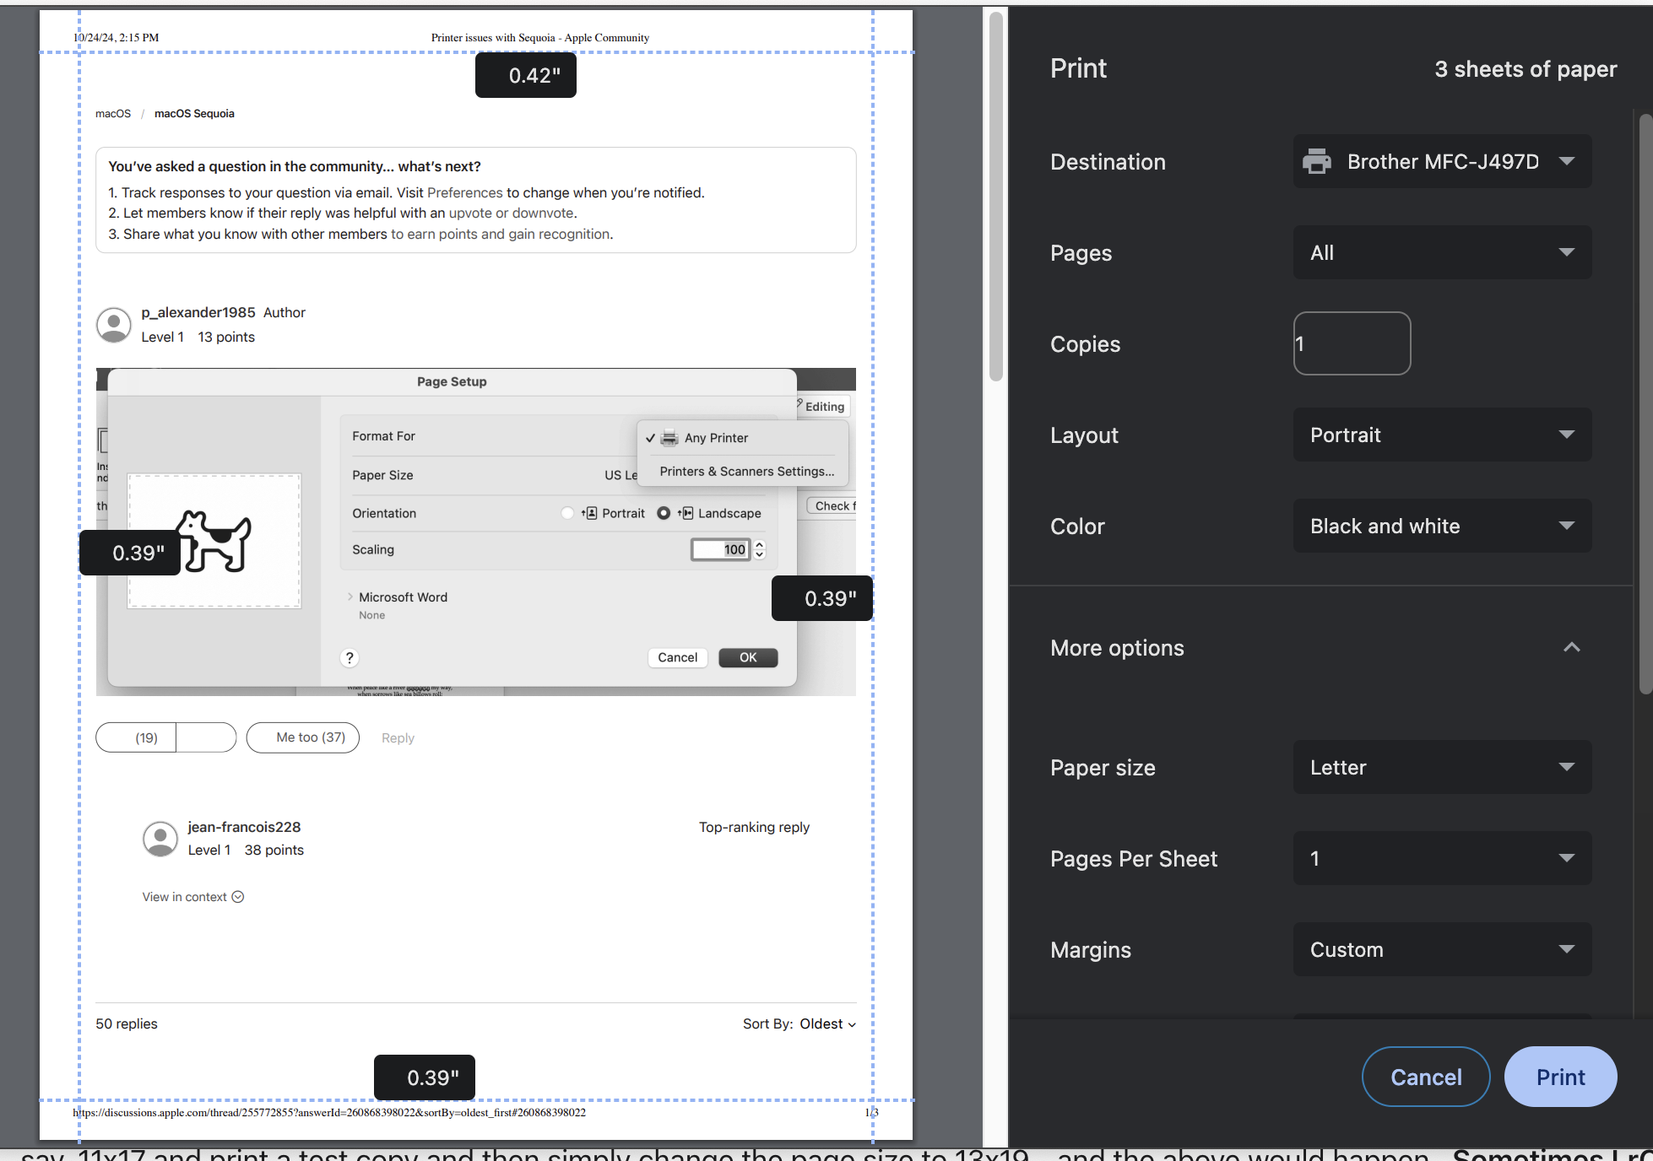The height and width of the screenshot is (1161, 1653).
Task: Click the question mark help icon
Action: 350,658
